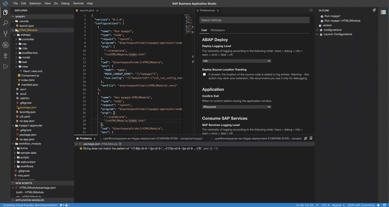389x207 pixels.
Task: Open View1.view.xml in explorer
Action: click(33, 71)
